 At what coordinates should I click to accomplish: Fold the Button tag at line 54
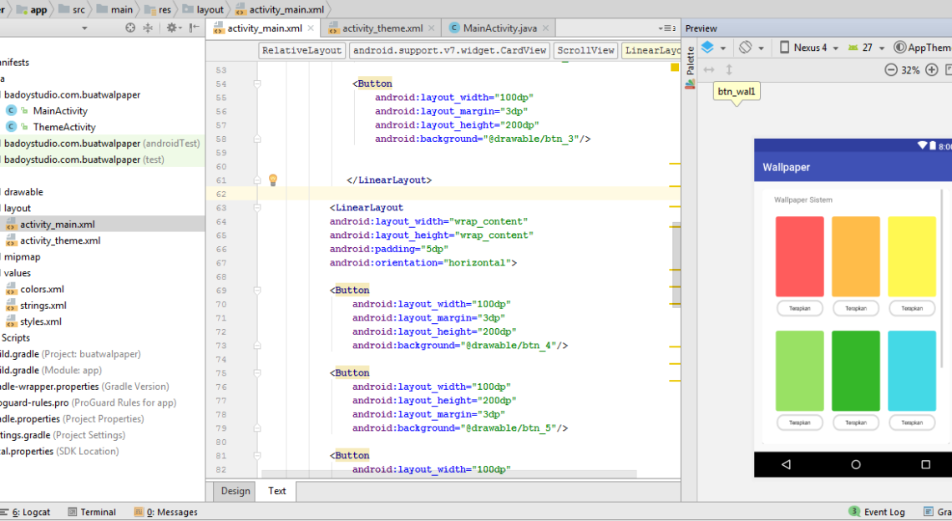[x=257, y=83]
